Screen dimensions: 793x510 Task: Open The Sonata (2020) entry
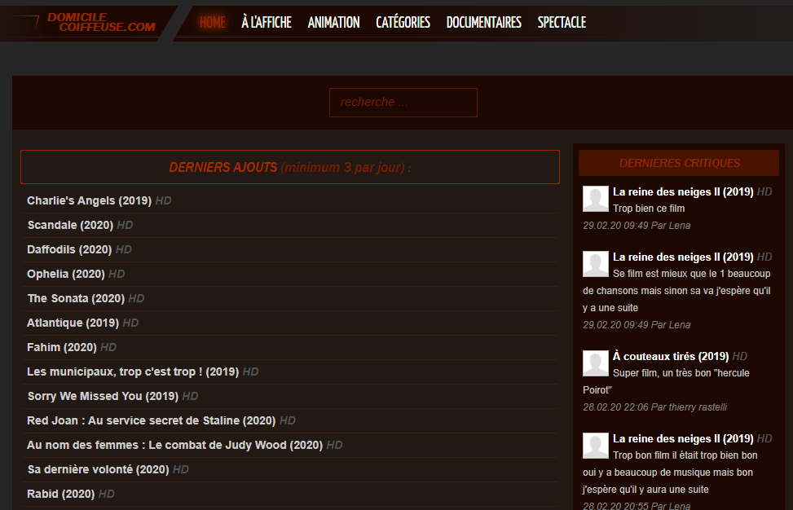[x=76, y=298]
